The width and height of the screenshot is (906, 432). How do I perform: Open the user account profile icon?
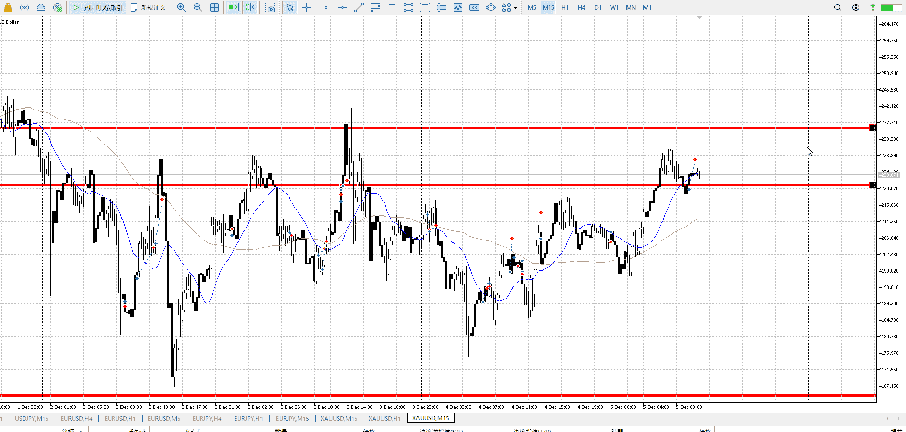tap(856, 8)
